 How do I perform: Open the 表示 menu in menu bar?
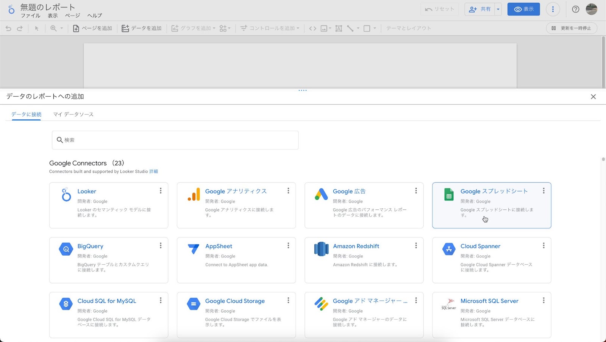click(x=53, y=16)
